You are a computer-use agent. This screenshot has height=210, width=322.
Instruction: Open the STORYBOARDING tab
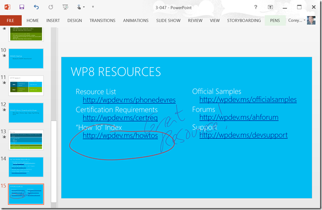point(244,21)
